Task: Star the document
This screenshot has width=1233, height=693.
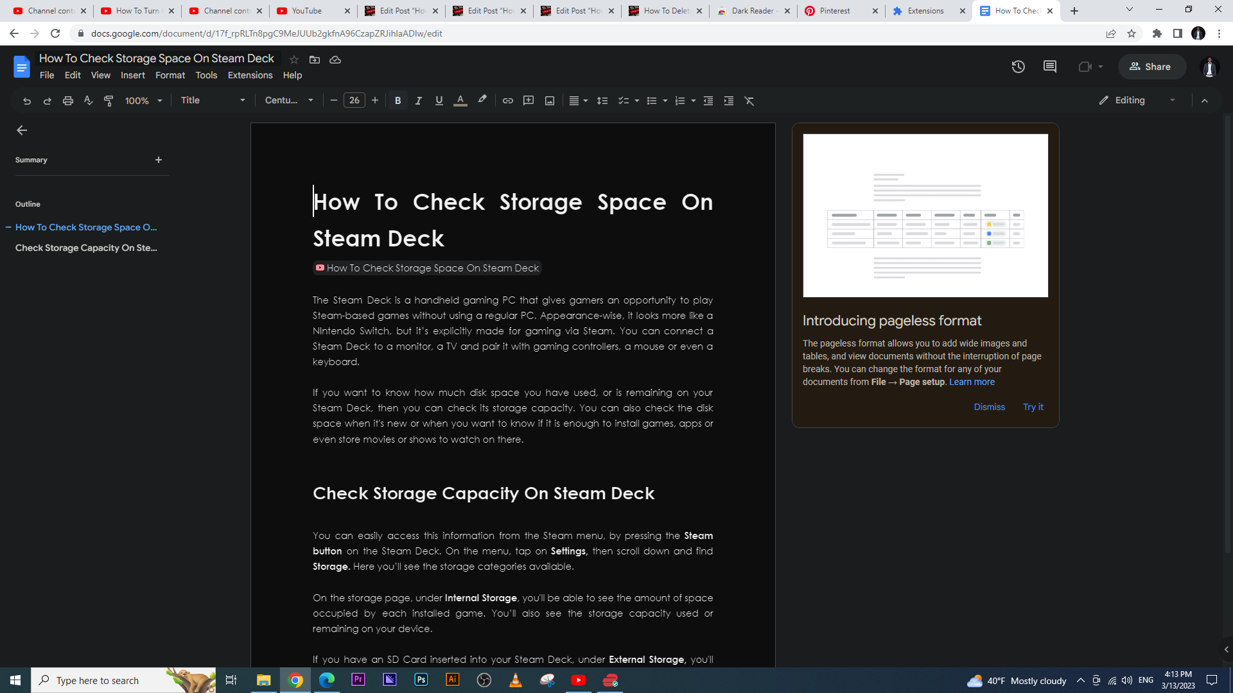Action: click(293, 60)
